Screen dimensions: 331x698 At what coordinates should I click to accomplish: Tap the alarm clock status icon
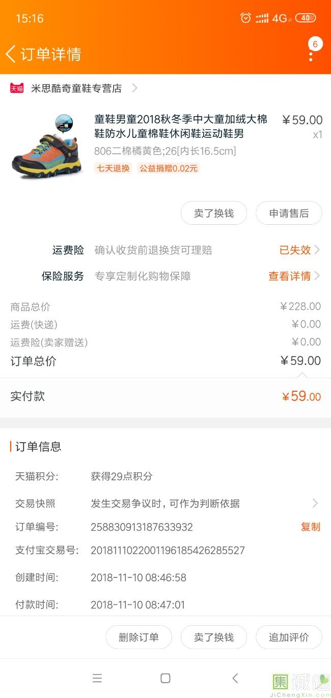pos(245,18)
